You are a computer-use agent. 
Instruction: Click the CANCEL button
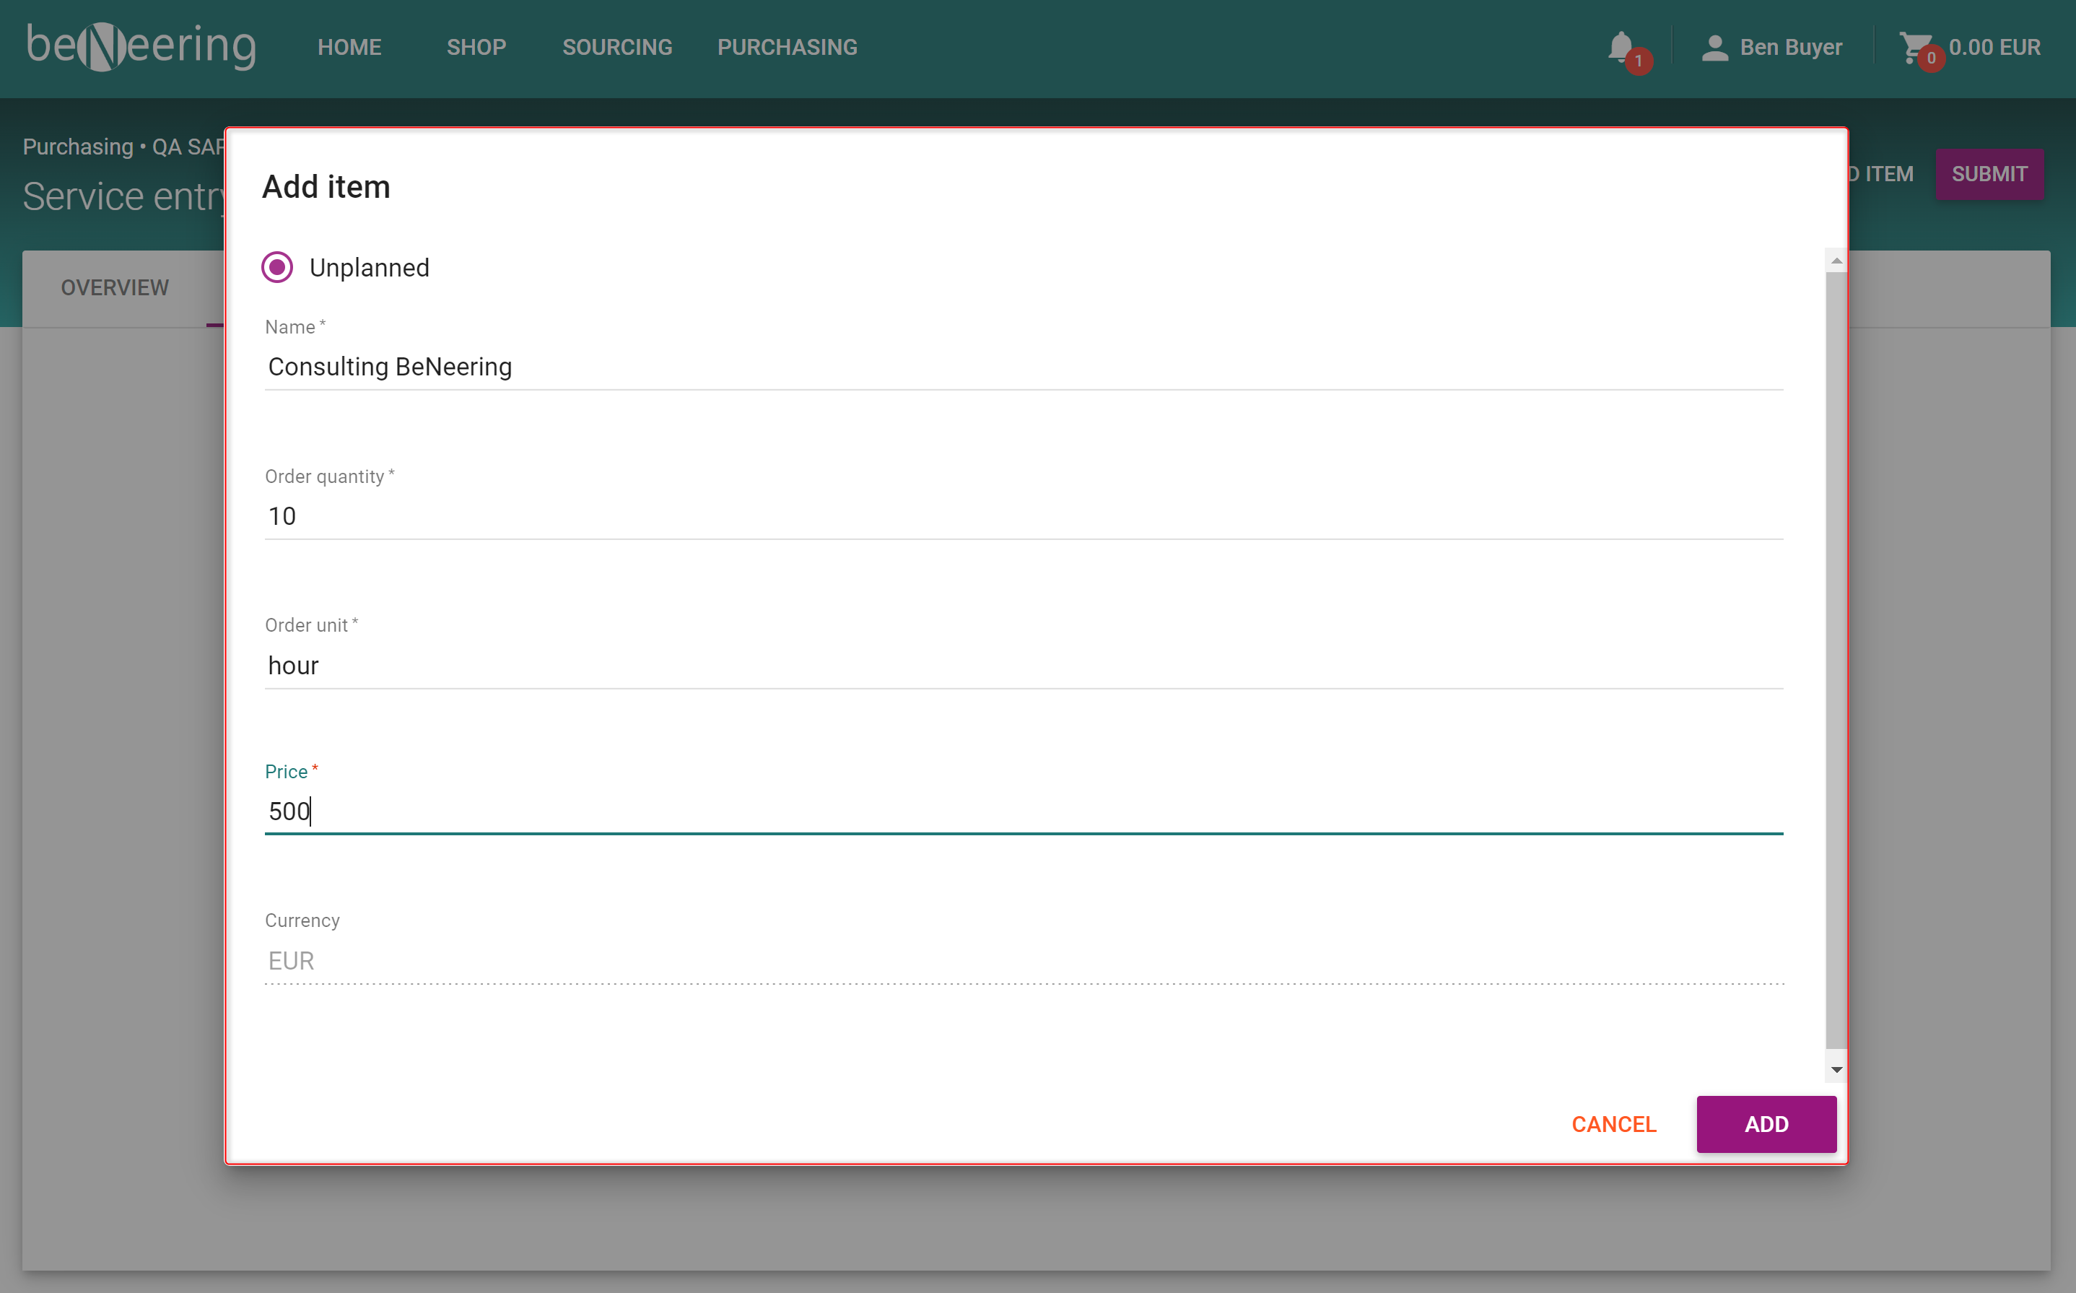point(1613,1123)
